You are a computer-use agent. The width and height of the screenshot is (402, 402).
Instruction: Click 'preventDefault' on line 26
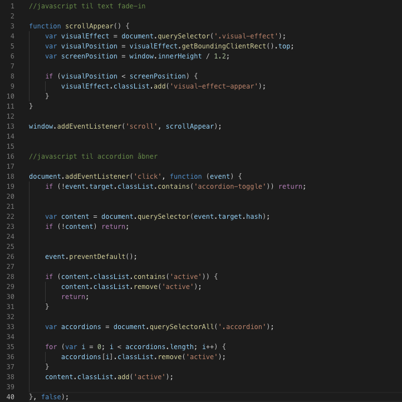coord(97,257)
